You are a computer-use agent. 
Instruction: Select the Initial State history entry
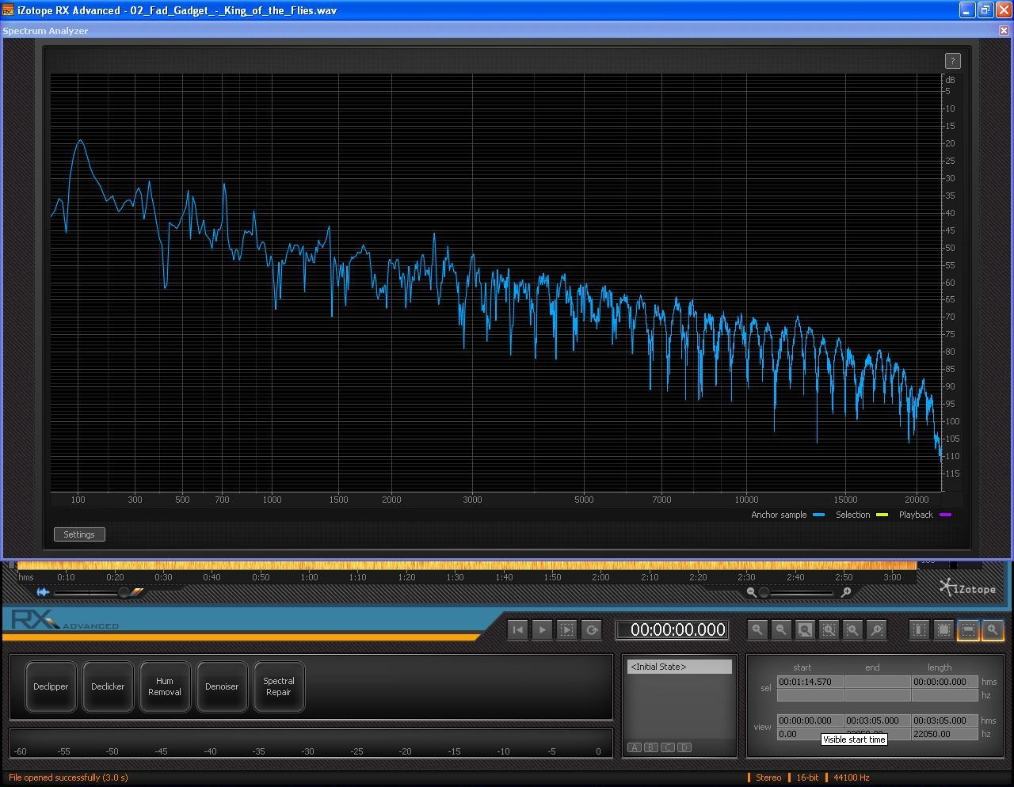click(x=680, y=667)
